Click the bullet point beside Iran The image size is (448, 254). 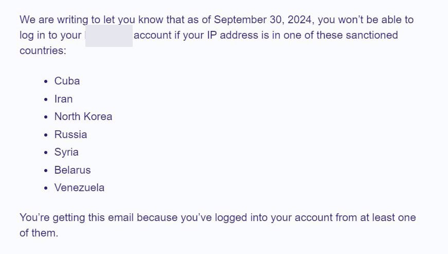(x=46, y=99)
